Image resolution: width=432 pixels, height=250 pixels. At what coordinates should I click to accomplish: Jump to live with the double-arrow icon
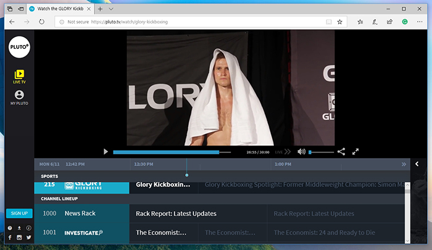[x=288, y=152]
